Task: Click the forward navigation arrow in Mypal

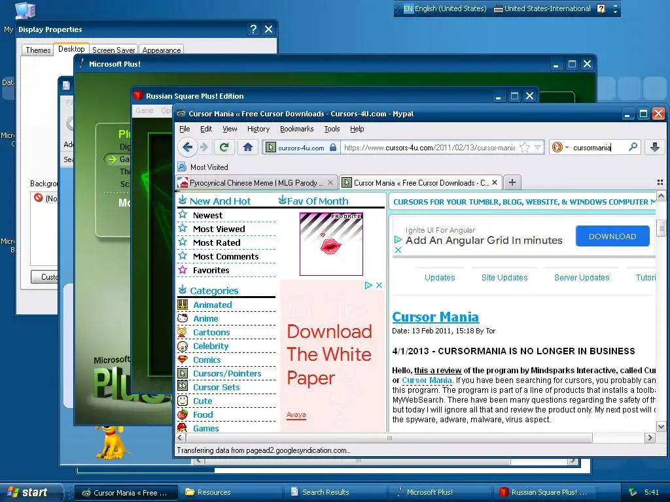Action: pyautogui.click(x=204, y=147)
